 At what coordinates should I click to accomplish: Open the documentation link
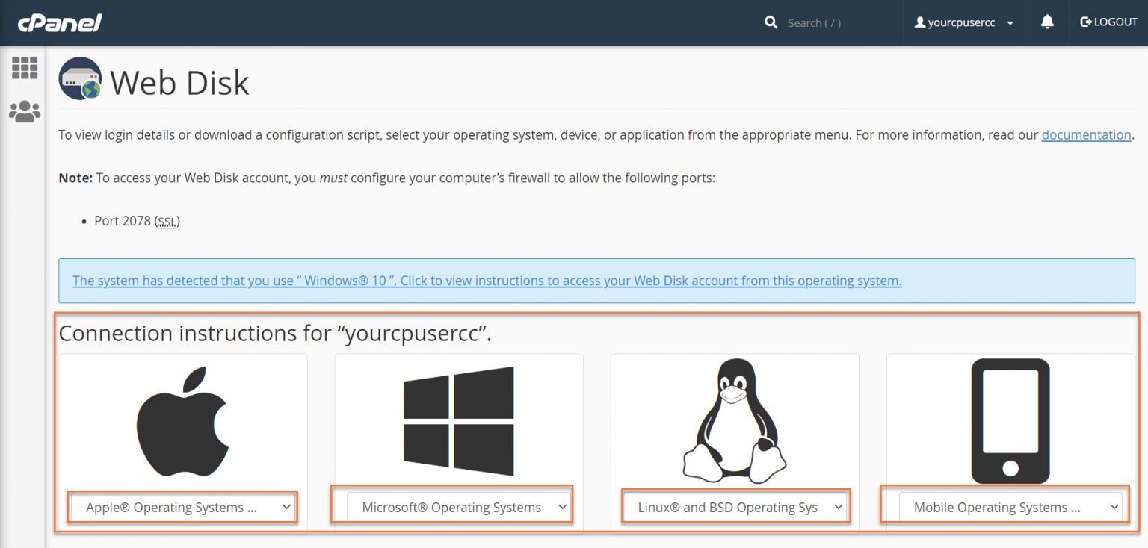pyautogui.click(x=1086, y=135)
